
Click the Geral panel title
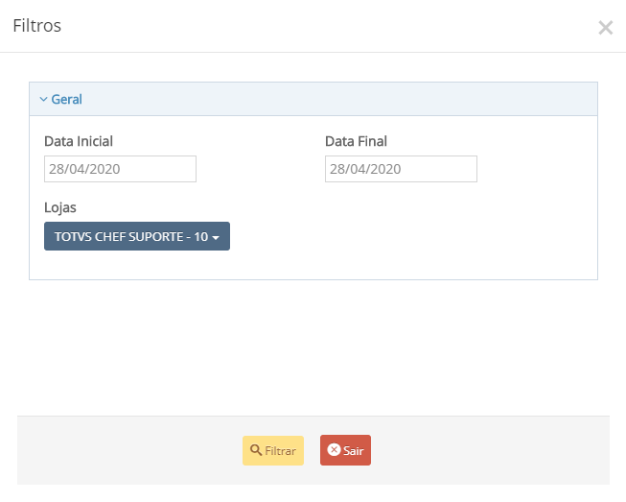tap(66, 99)
